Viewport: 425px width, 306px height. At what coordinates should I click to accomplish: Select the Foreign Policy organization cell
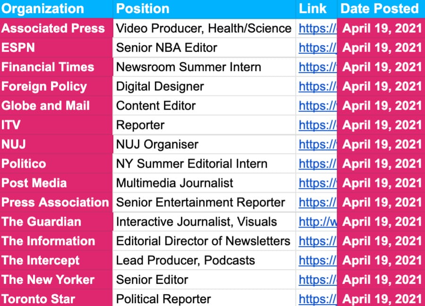coord(44,86)
